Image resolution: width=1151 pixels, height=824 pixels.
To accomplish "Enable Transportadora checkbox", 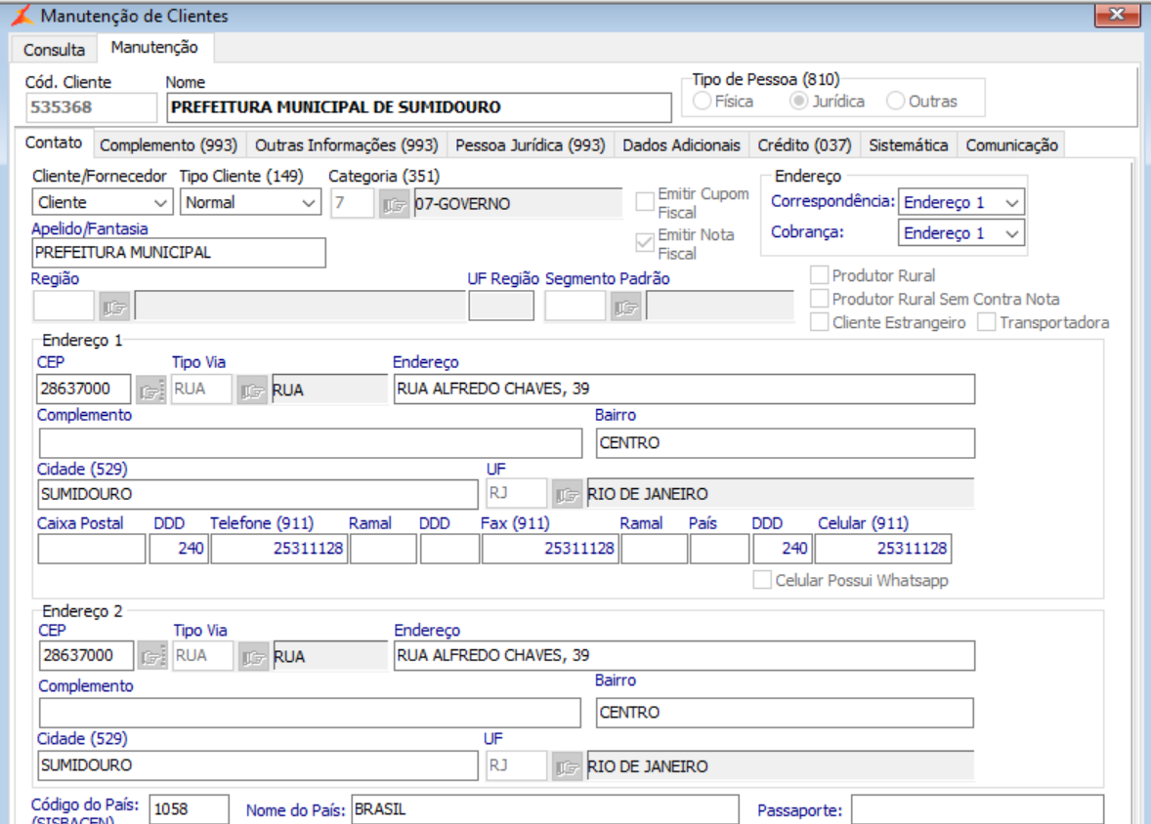I will (987, 322).
